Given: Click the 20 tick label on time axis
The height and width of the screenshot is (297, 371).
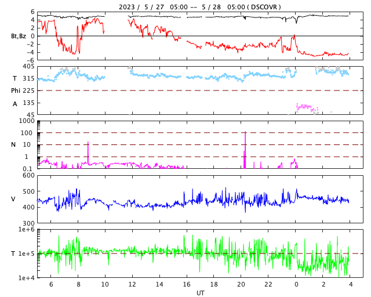Looking at the screenshot, I should (x=241, y=285).
